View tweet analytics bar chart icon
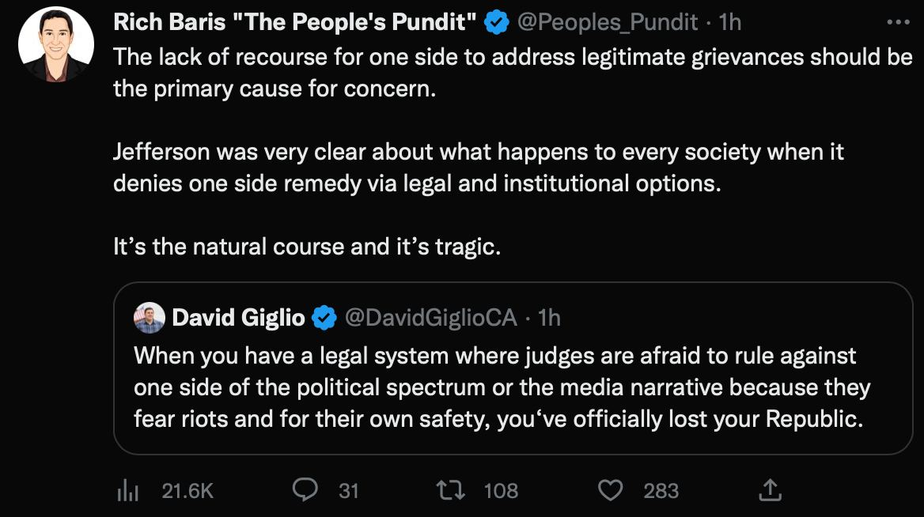 point(128,491)
